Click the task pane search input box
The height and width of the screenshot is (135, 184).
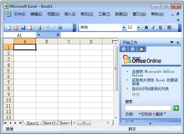pyautogui.click(x=148, y=108)
